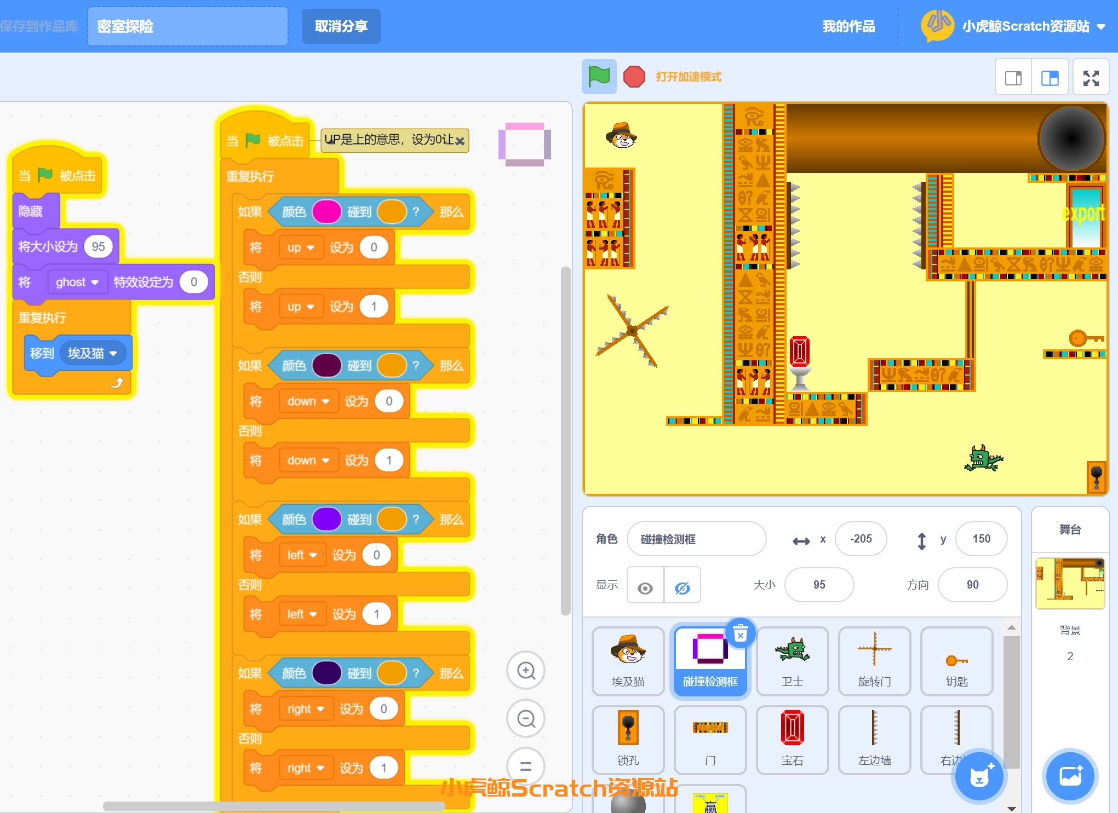Click the 隐藏 block
The image size is (1118, 813).
point(36,211)
